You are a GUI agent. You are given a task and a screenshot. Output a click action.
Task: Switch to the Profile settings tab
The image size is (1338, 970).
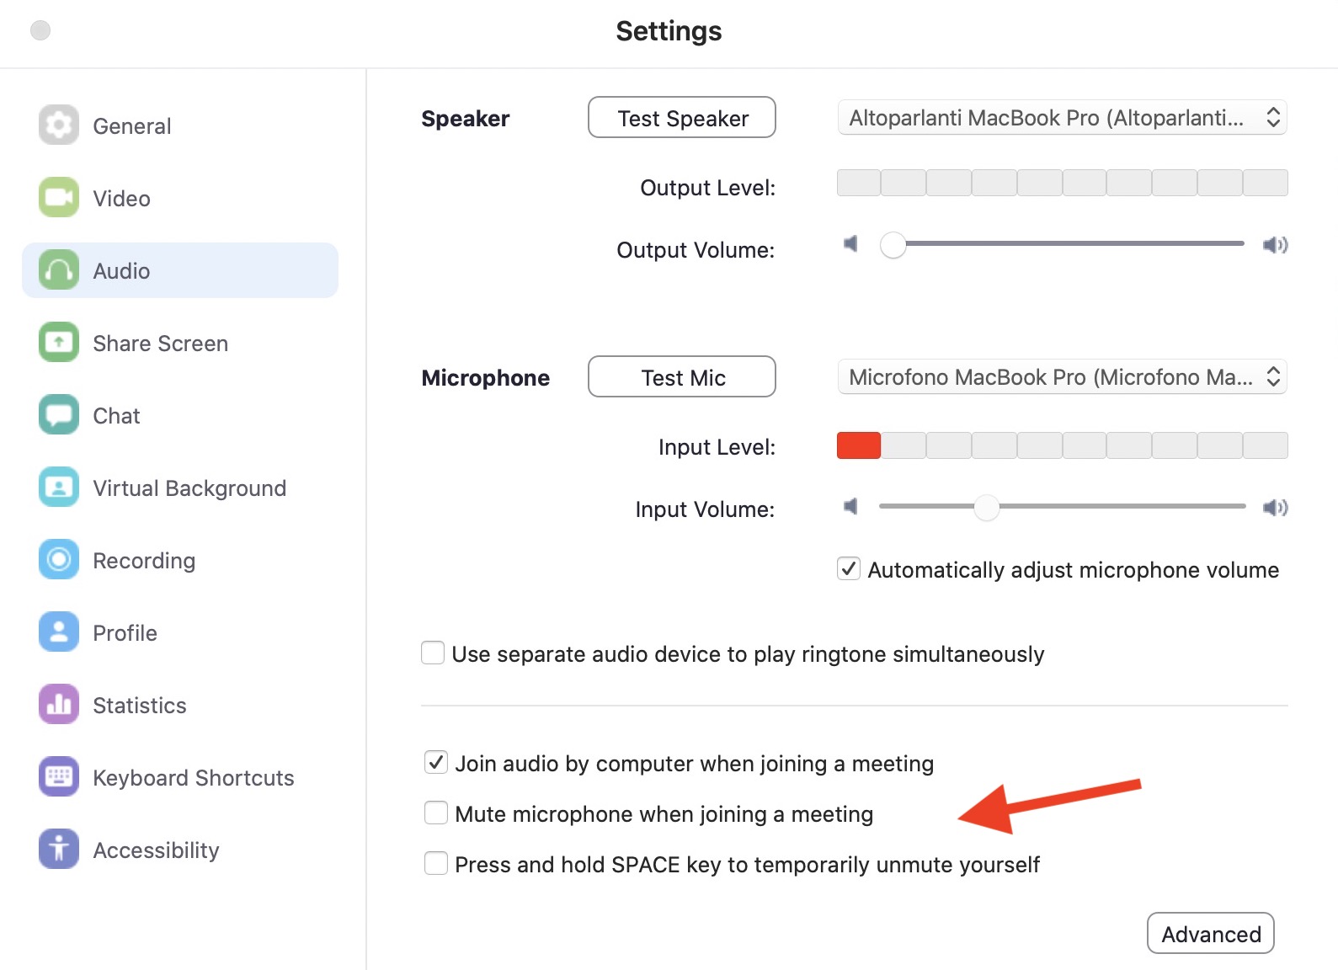tap(125, 633)
